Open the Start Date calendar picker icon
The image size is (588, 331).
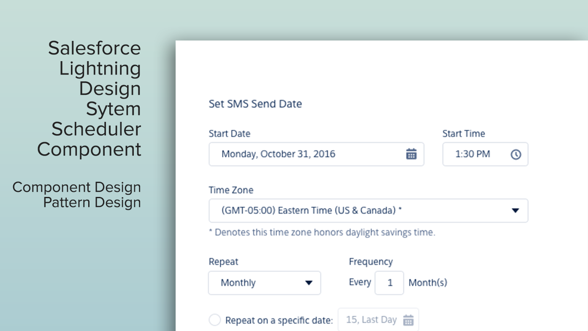click(411, 154)
